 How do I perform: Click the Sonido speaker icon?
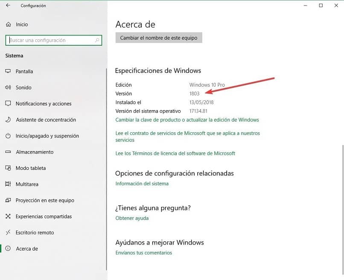tap(8, 87)
